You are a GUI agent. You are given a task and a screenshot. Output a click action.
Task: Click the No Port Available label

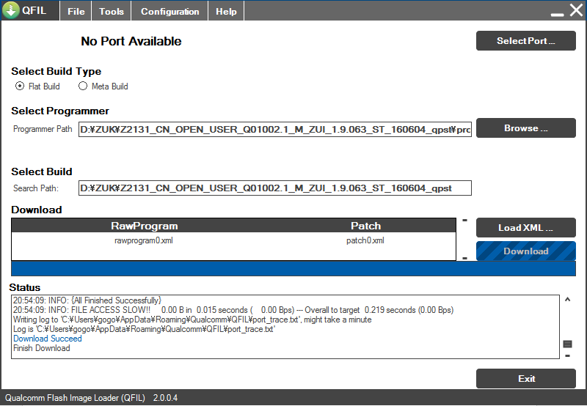click(x=131, y=41)
